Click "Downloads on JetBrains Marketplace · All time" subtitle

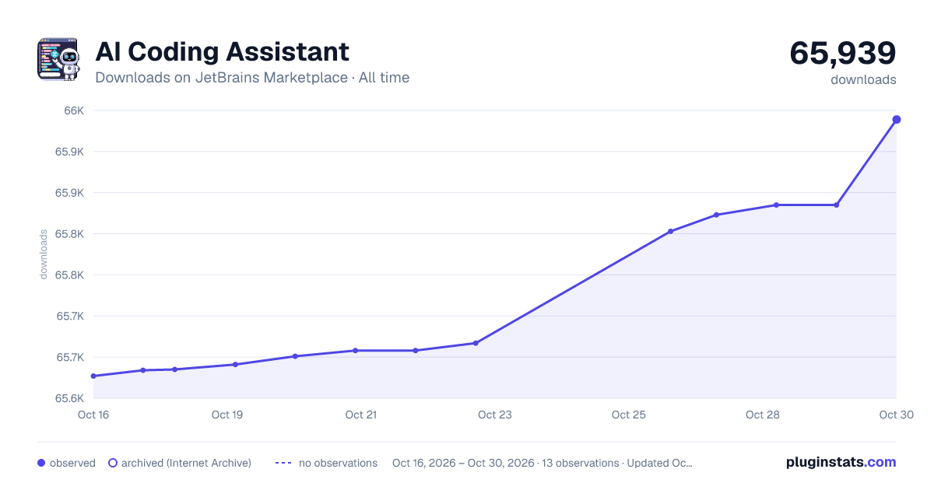tap(252, 78)
